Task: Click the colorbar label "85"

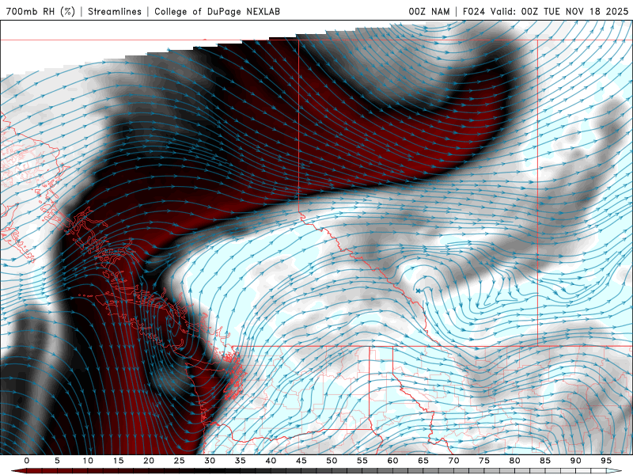Action: [545, 461]
